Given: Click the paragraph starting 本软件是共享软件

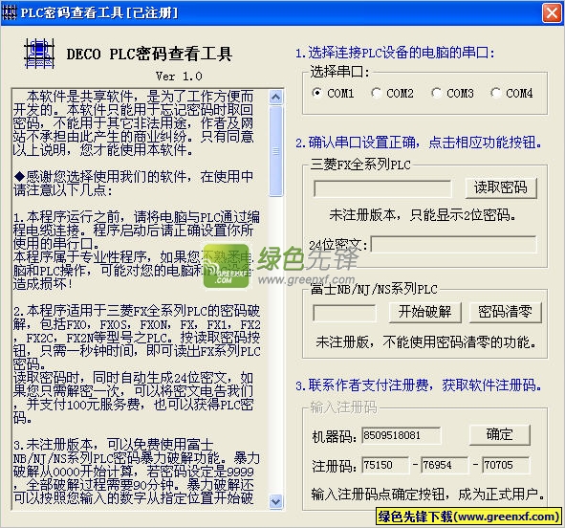Looking at the screenshot, I should 133,122.
